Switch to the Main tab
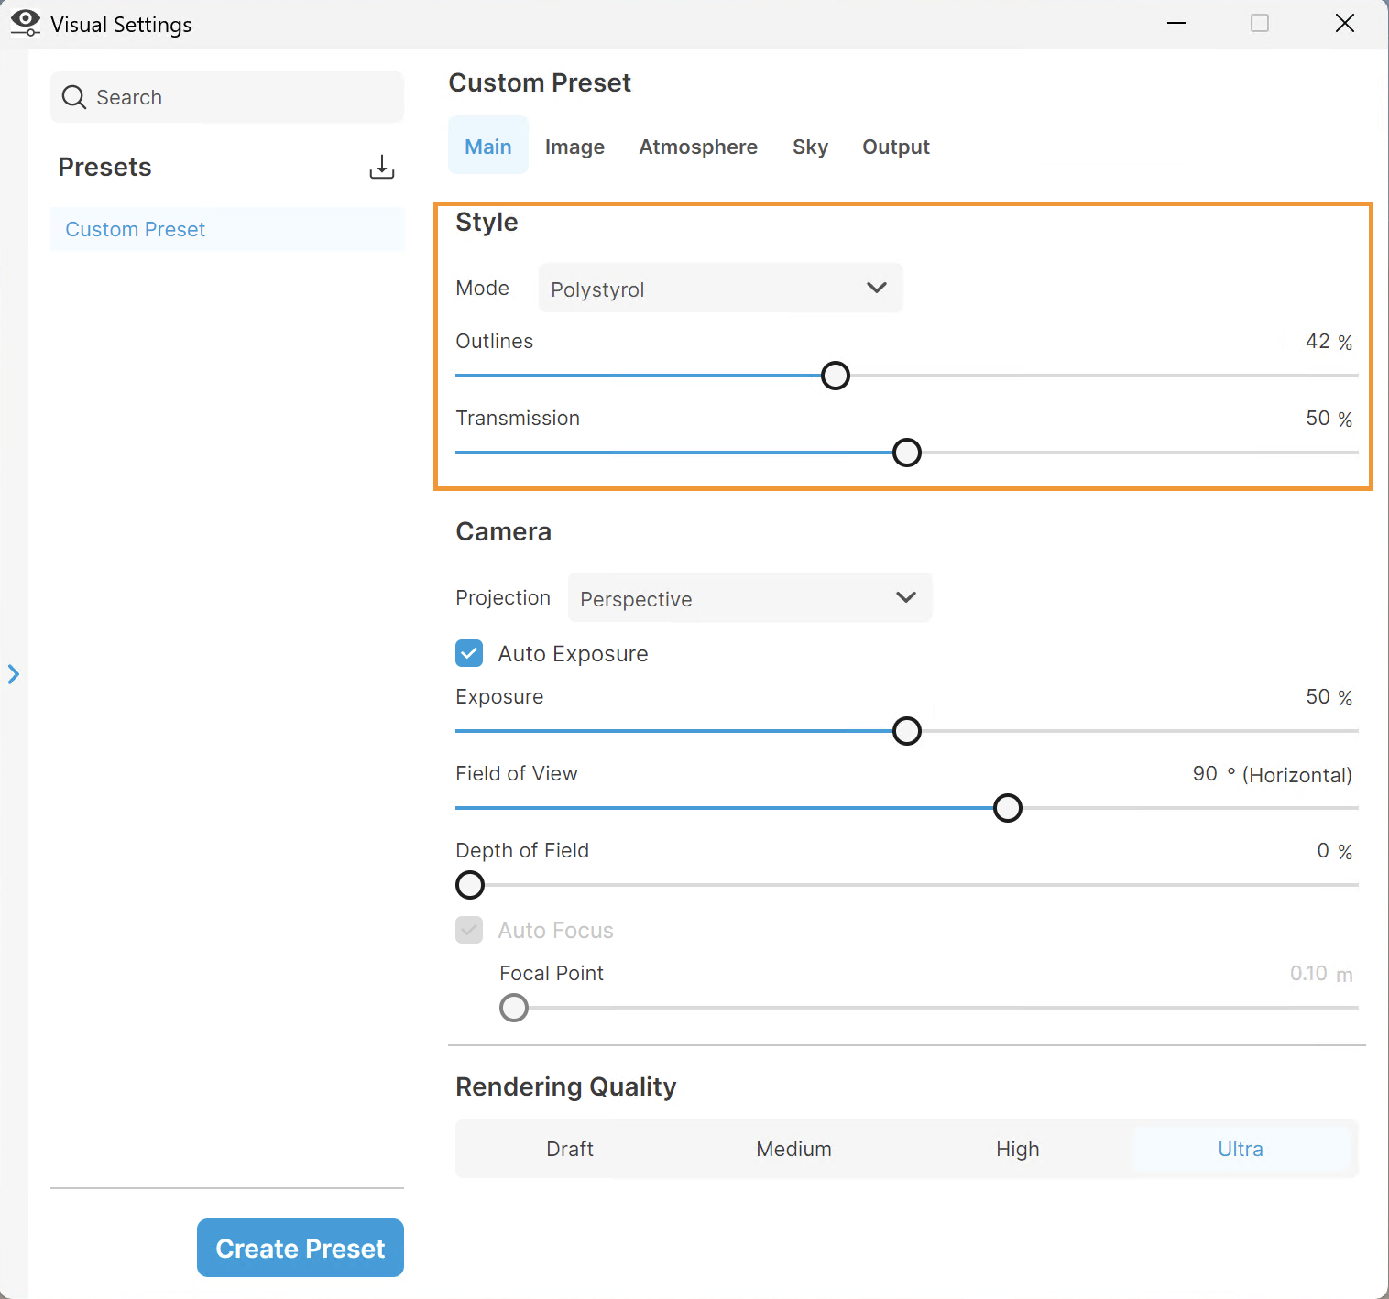Viewport: 1389px width, 1299px height. pyautogui.click(x=488, y=147)
